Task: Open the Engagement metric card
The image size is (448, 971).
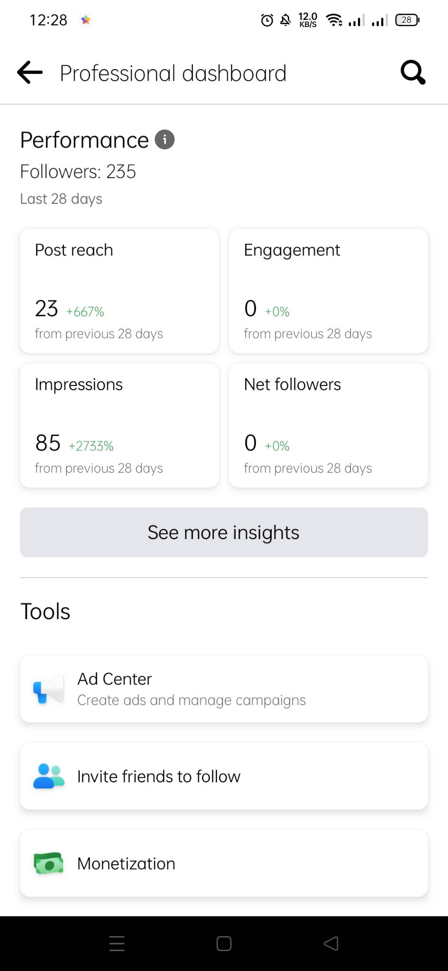Action: (329, 291)
